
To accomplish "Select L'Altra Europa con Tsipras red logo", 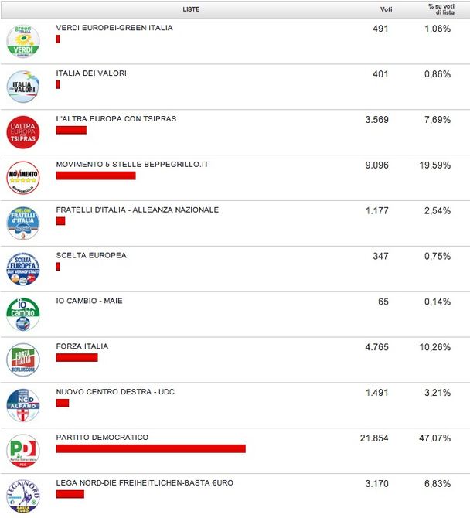I will (22, 132).
